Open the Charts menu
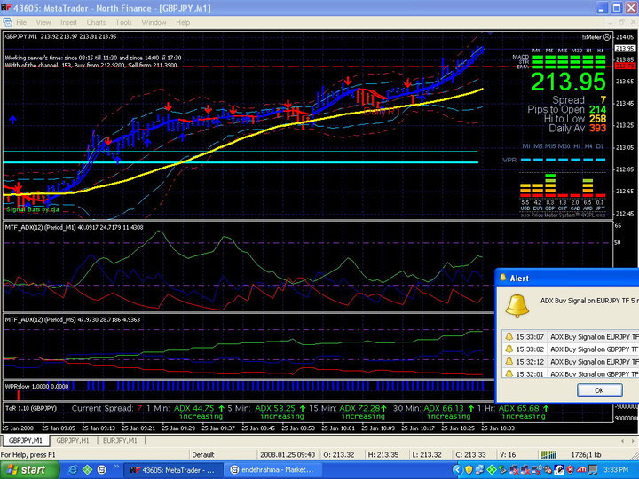Screen dimensions: 639x479 point(96,22)
